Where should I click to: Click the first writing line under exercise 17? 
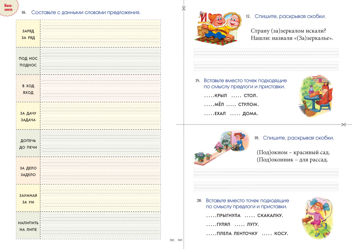(x=266, y=53)
